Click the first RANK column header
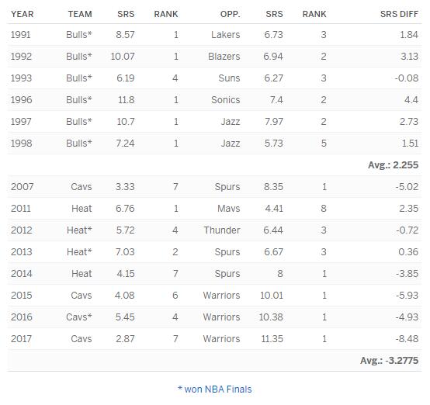This screenshot has width=430, height=405. tap(166, 14)
